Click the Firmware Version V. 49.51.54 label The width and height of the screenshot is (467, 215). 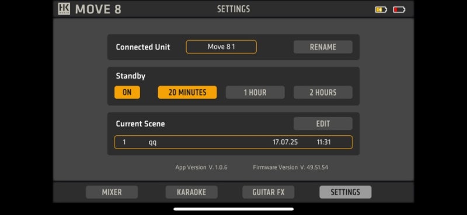tap(290, 167)
